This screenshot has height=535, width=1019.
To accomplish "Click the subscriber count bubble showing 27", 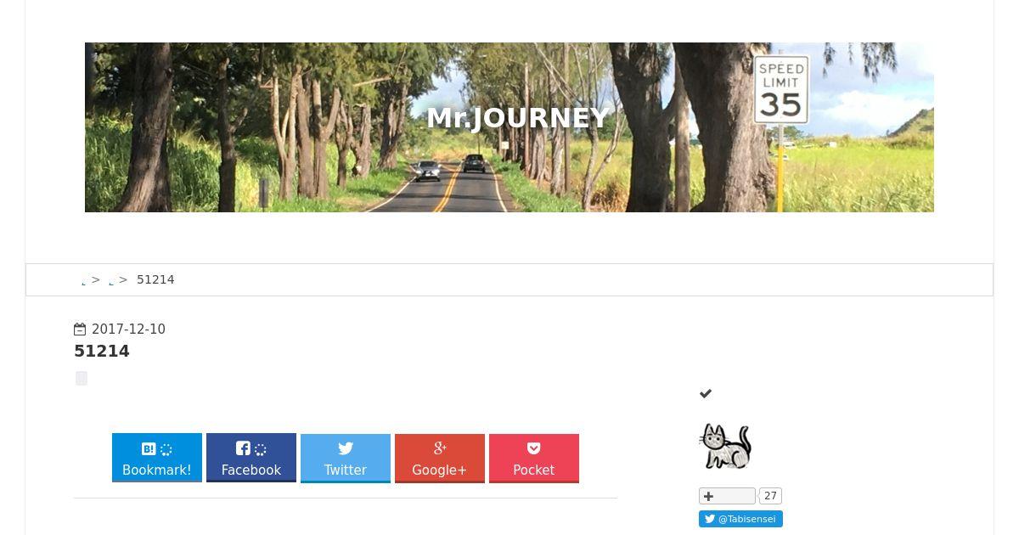I will tap(770, 496).
